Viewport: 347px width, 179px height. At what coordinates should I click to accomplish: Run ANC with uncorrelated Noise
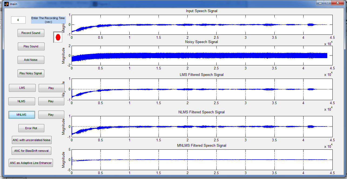coord(32,140)
